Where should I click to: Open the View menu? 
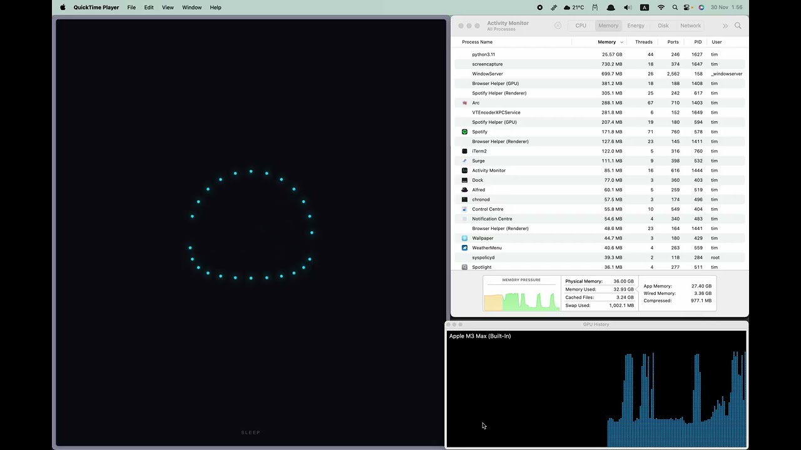pyautogui.click(x=168, y=7)
